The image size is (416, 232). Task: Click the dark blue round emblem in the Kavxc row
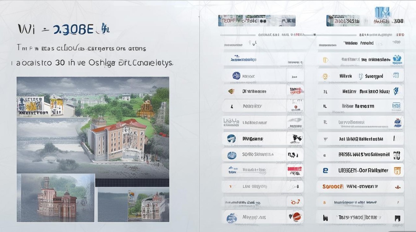236,76
